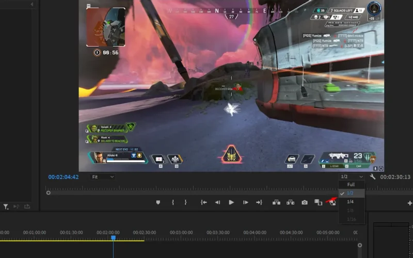This screenshot has width=413, height=258.
Task: Click the share export icon in left panel
Action: [x=27, y=207]
